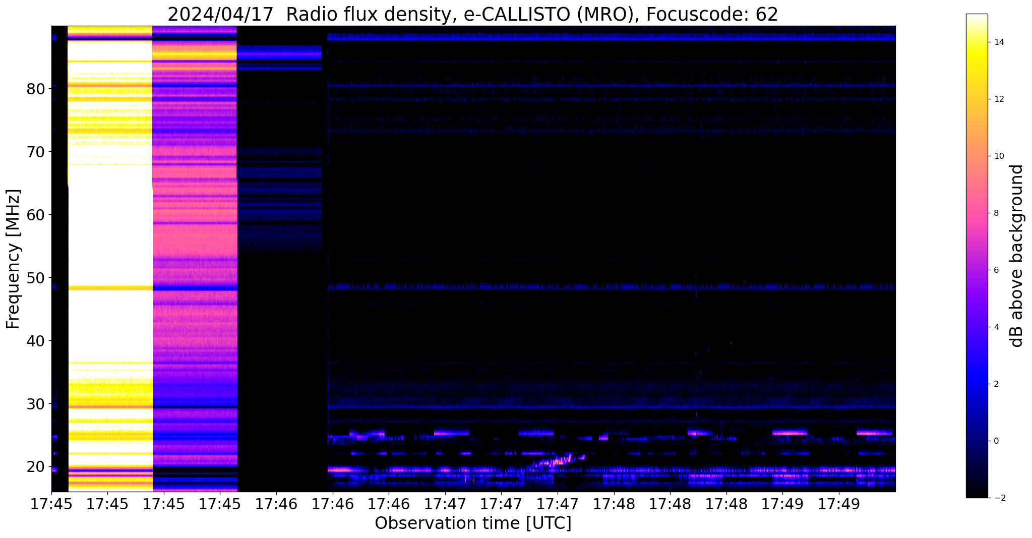This screenshot has width=1032, height=538.
Task: Click the 40 tick on frequency axis
Action: (36, 341)
